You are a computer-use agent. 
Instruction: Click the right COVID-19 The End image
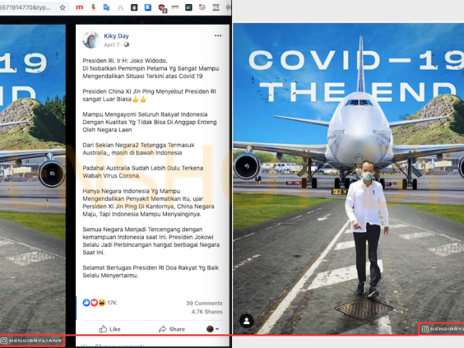coord(348,179)
